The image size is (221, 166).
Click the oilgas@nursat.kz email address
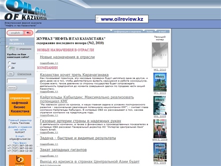pos(20,139)
